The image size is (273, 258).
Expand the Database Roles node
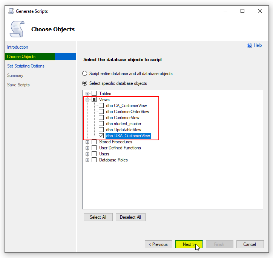pos(87,160)
